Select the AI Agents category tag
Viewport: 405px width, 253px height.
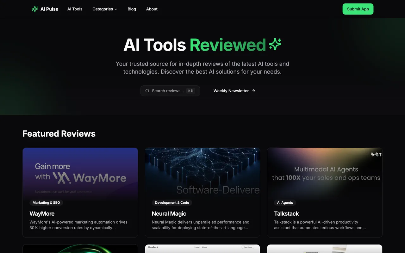coord(285,203)
